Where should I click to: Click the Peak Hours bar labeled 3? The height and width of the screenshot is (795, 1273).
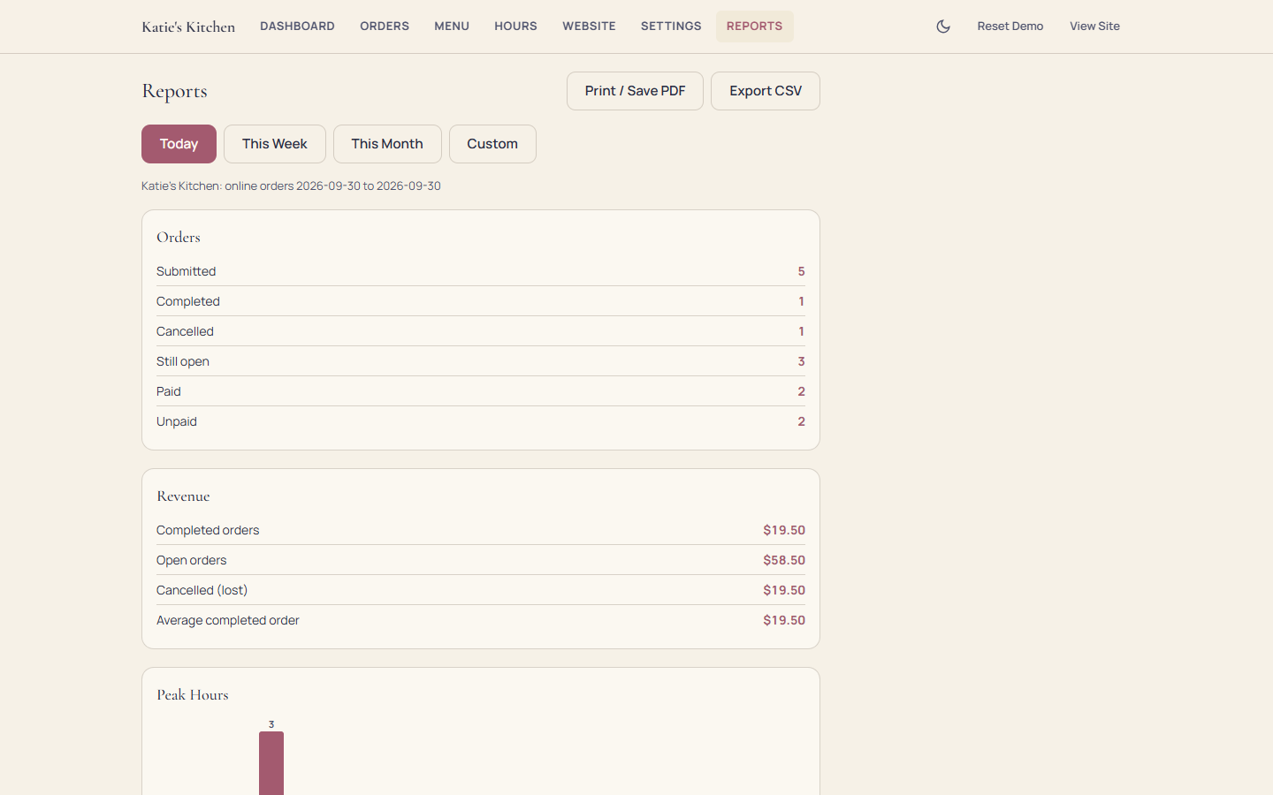[271, 763]
